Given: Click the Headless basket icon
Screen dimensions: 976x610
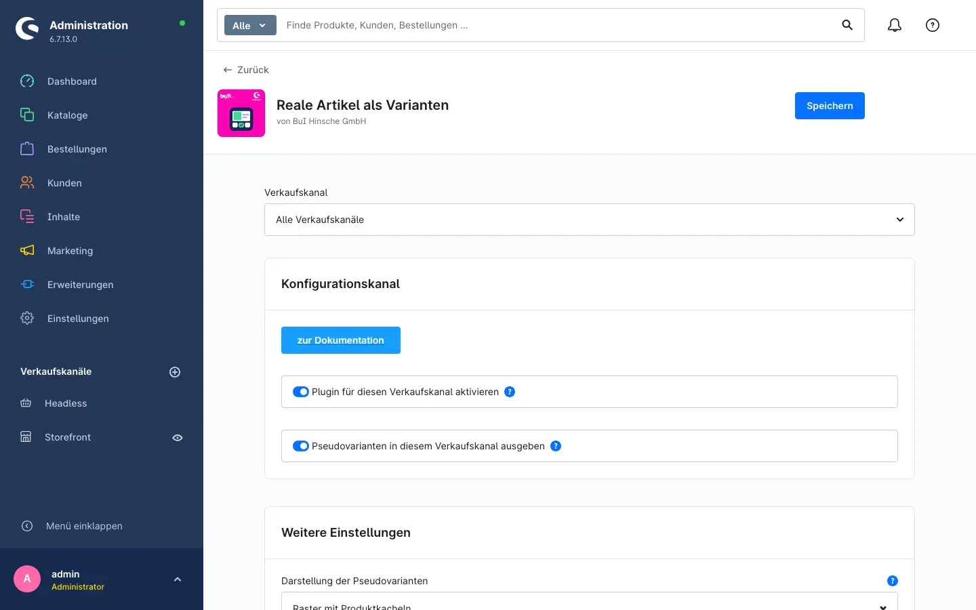Looking at the screenshot, I should click(x=26, y=403).
